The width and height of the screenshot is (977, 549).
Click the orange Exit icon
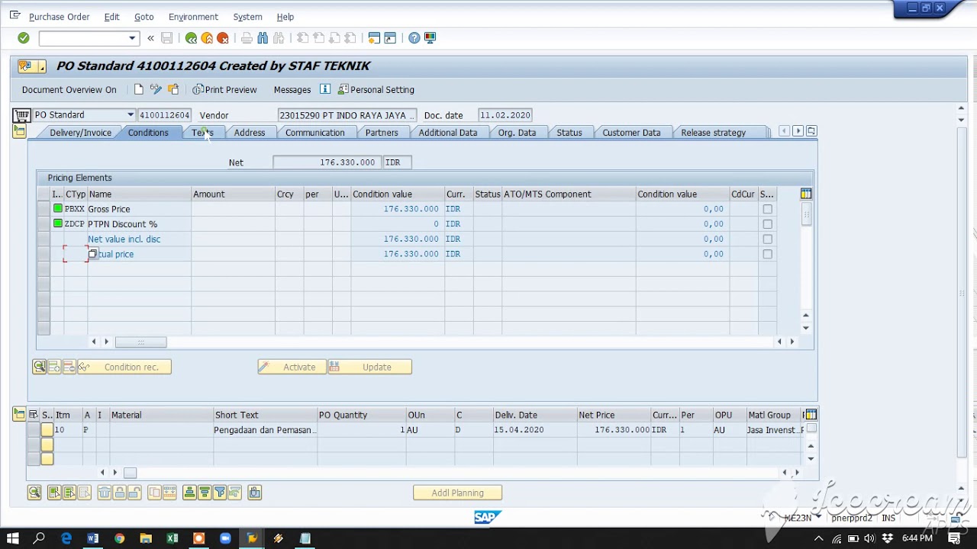point(207,38)
